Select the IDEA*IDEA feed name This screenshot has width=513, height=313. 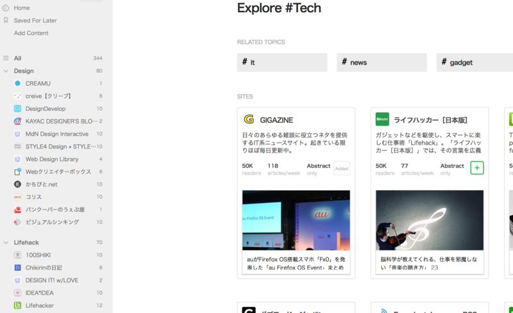[40, 293]
